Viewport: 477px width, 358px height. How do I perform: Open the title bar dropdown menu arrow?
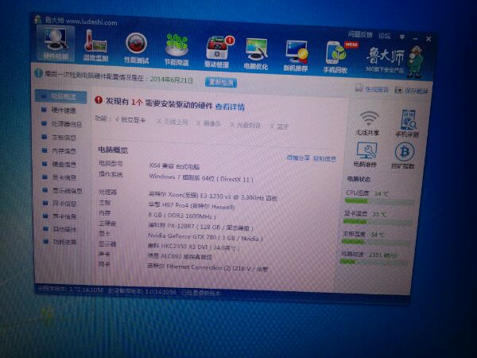coord(402,37)
